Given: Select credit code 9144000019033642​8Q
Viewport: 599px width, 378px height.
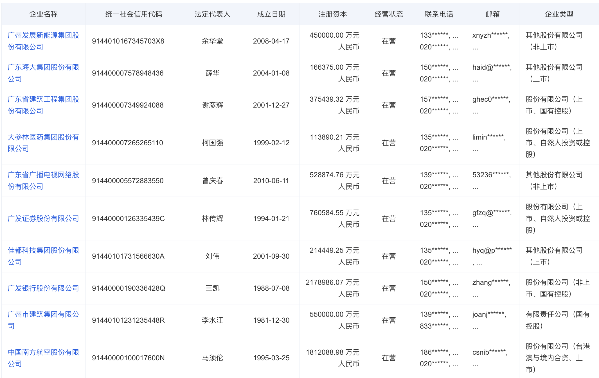Looking at the screenshot, I should (129, 288).
